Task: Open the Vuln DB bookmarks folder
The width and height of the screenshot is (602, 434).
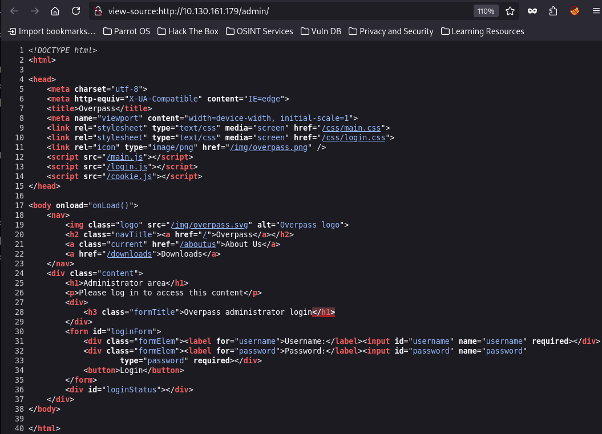Action: pyautogui.click(x=321, y=31)
